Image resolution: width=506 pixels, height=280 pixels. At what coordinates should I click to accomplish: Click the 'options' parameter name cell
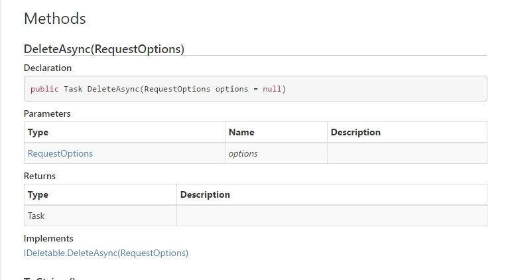[243, 153]
